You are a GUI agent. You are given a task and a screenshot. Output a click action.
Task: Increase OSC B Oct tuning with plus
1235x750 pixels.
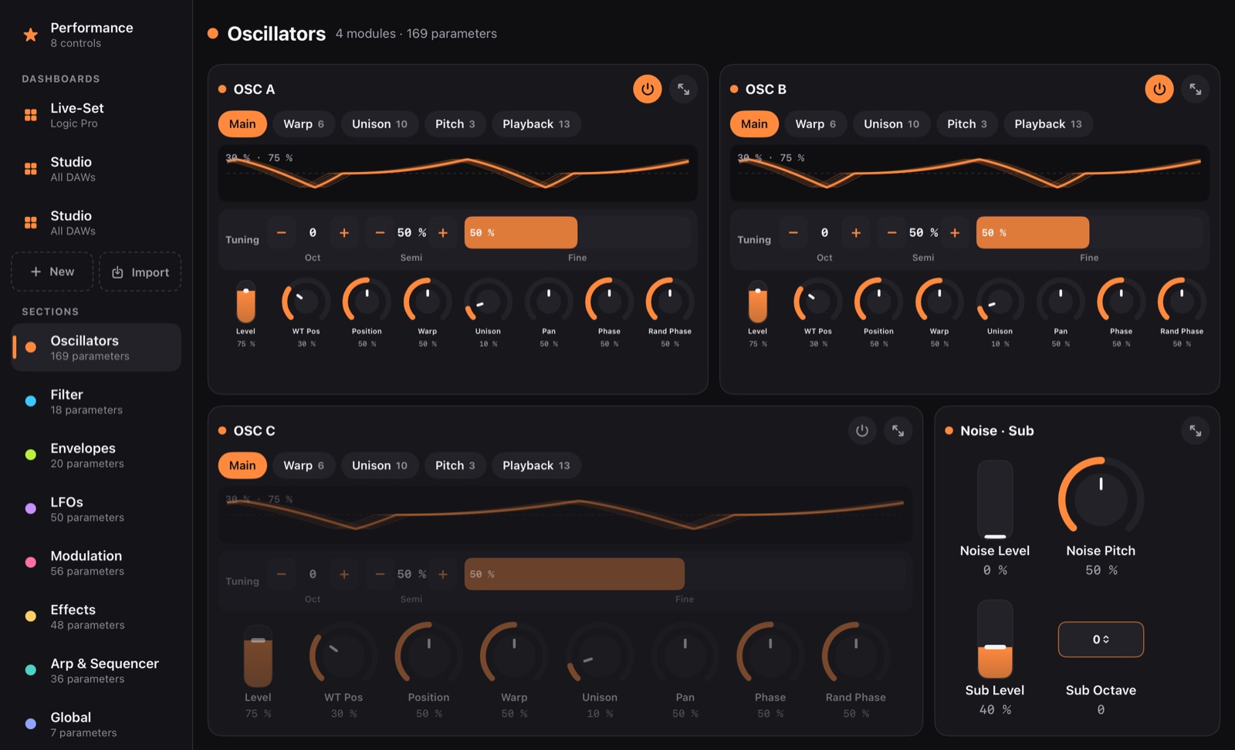tap(856, 232)
